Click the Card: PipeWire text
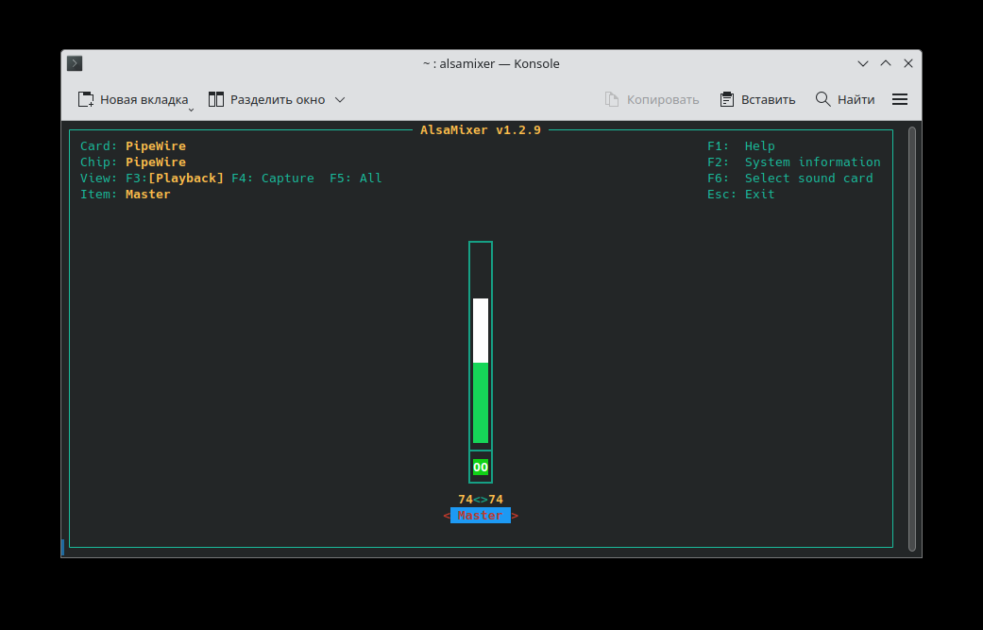 133,146
